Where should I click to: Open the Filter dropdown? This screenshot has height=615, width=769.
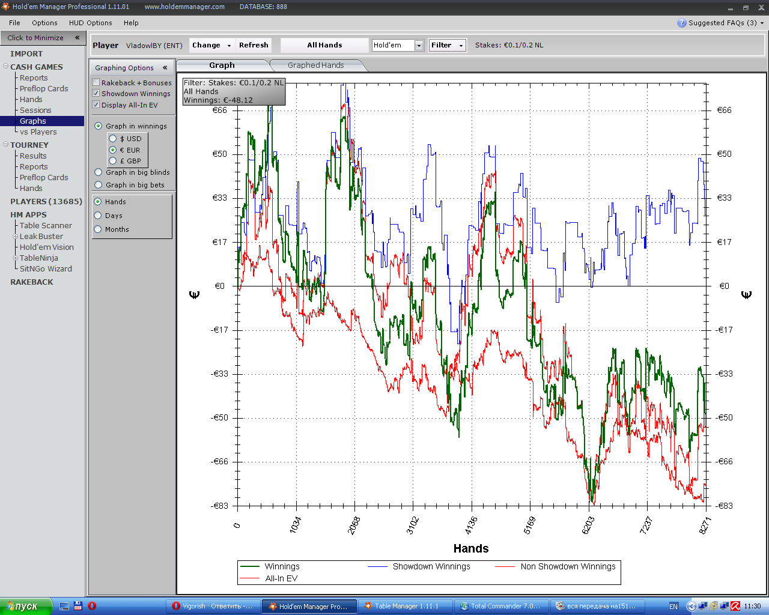point(447,46)
